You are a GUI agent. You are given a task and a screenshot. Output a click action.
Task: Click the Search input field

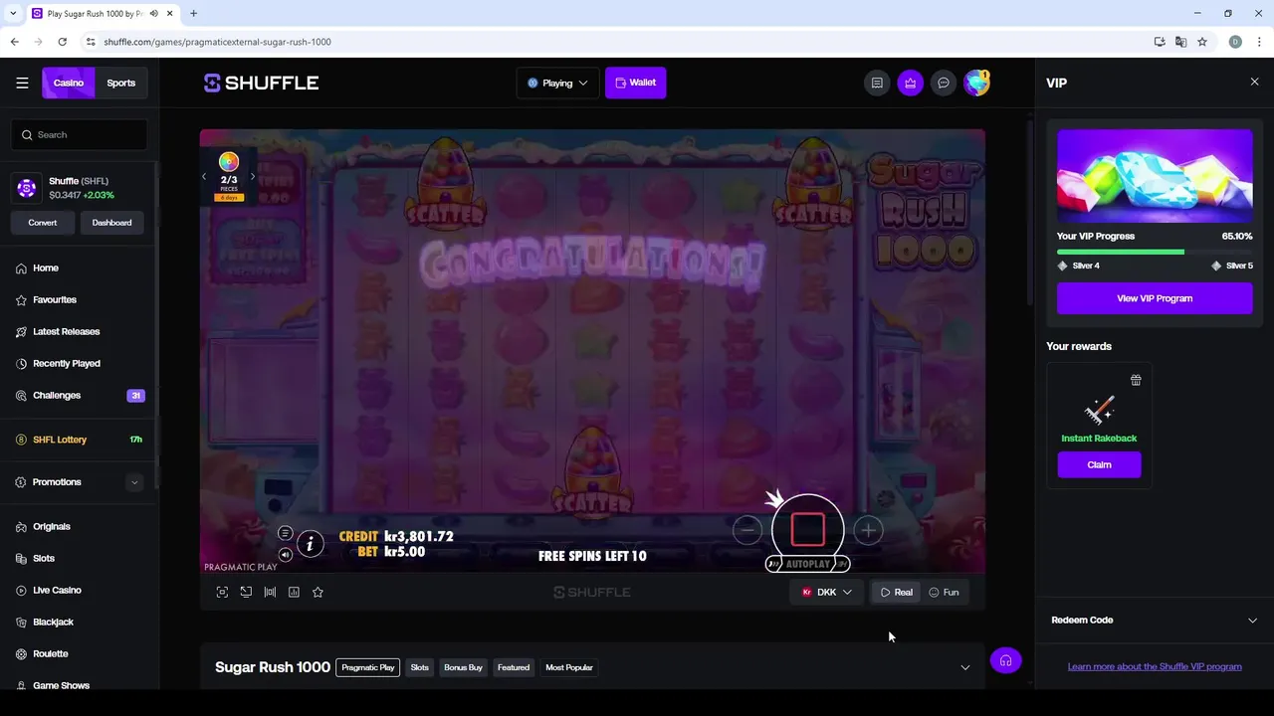(x=80, y=134)
